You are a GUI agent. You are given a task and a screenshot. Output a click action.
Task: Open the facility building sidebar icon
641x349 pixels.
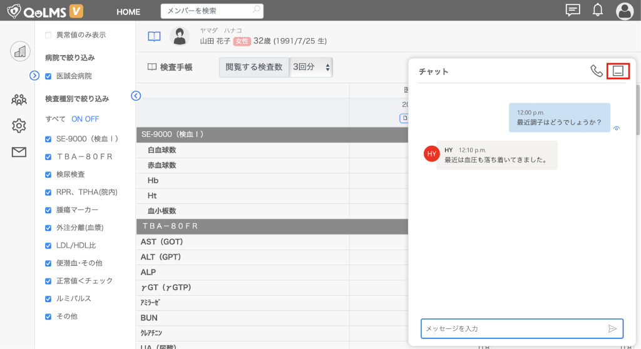point(20,51)
